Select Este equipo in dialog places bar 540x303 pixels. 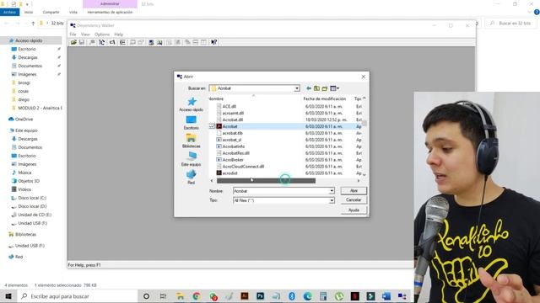[192, 159]
